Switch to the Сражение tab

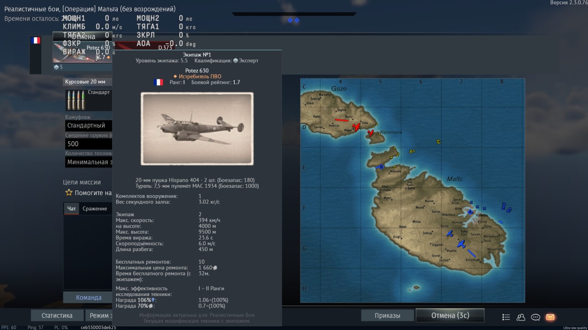pos(95,209)
